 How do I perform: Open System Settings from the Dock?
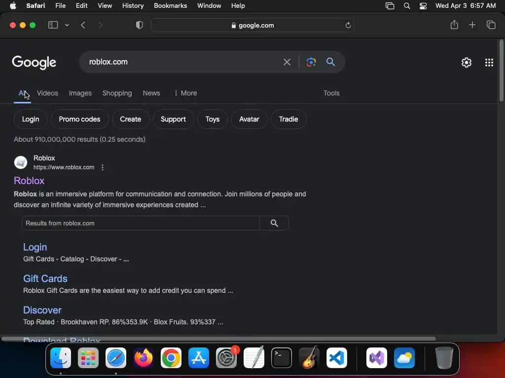coord(226,358)
